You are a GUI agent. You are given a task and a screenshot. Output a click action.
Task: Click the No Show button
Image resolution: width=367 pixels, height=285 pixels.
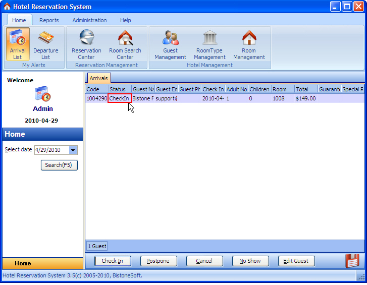[x=250, y=261]
